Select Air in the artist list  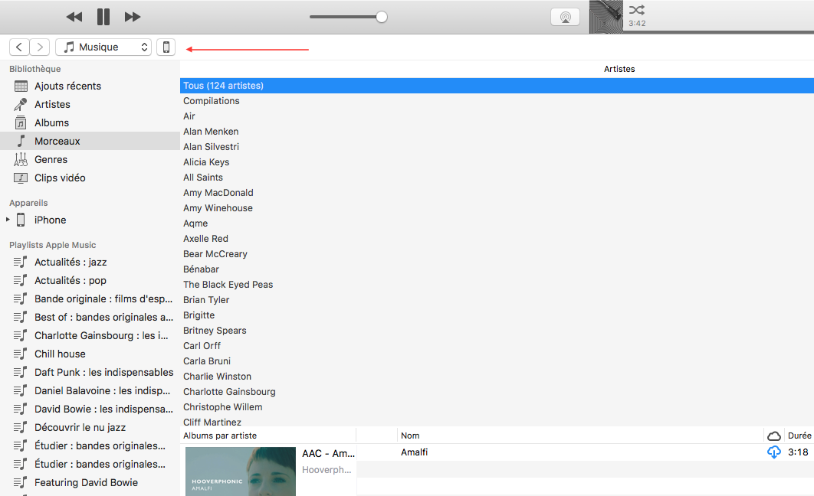(497, 116)
